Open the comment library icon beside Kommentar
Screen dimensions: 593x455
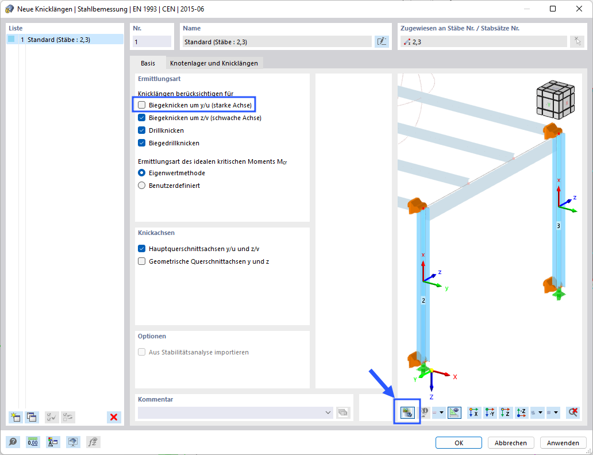342,412
